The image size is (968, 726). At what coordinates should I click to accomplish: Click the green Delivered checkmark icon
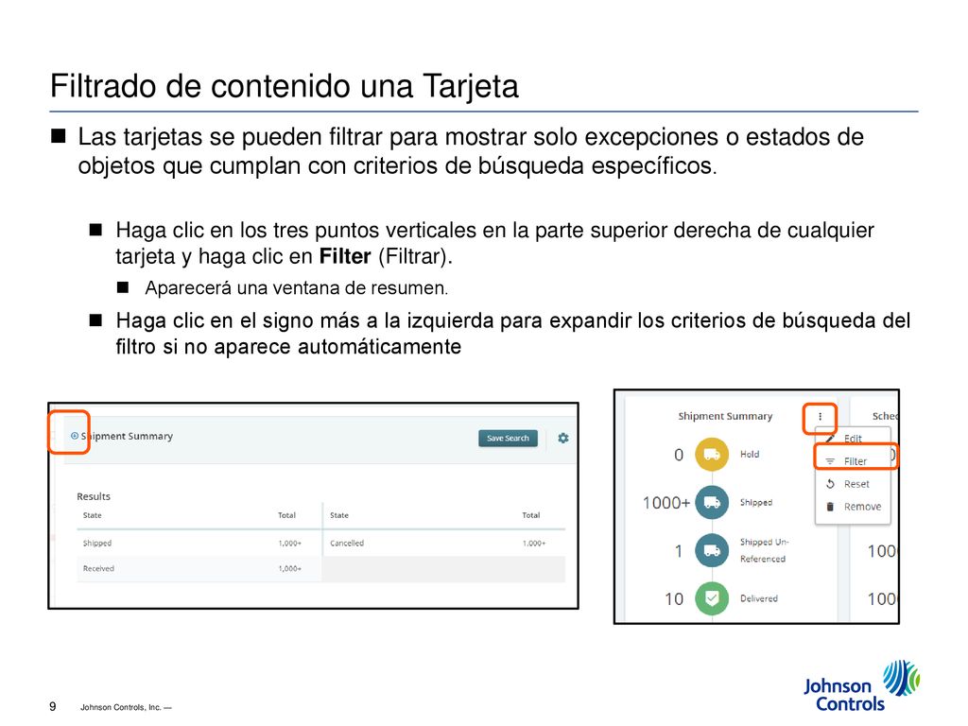click(x=712, y=598)
